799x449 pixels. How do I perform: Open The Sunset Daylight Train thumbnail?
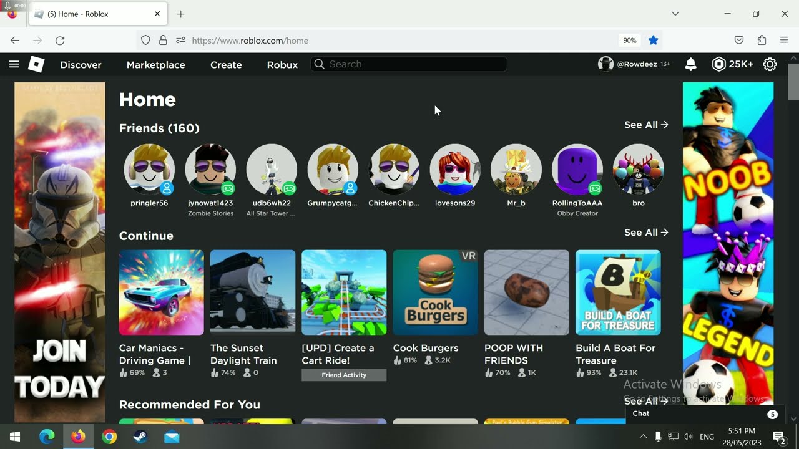(x=253, y=292)
